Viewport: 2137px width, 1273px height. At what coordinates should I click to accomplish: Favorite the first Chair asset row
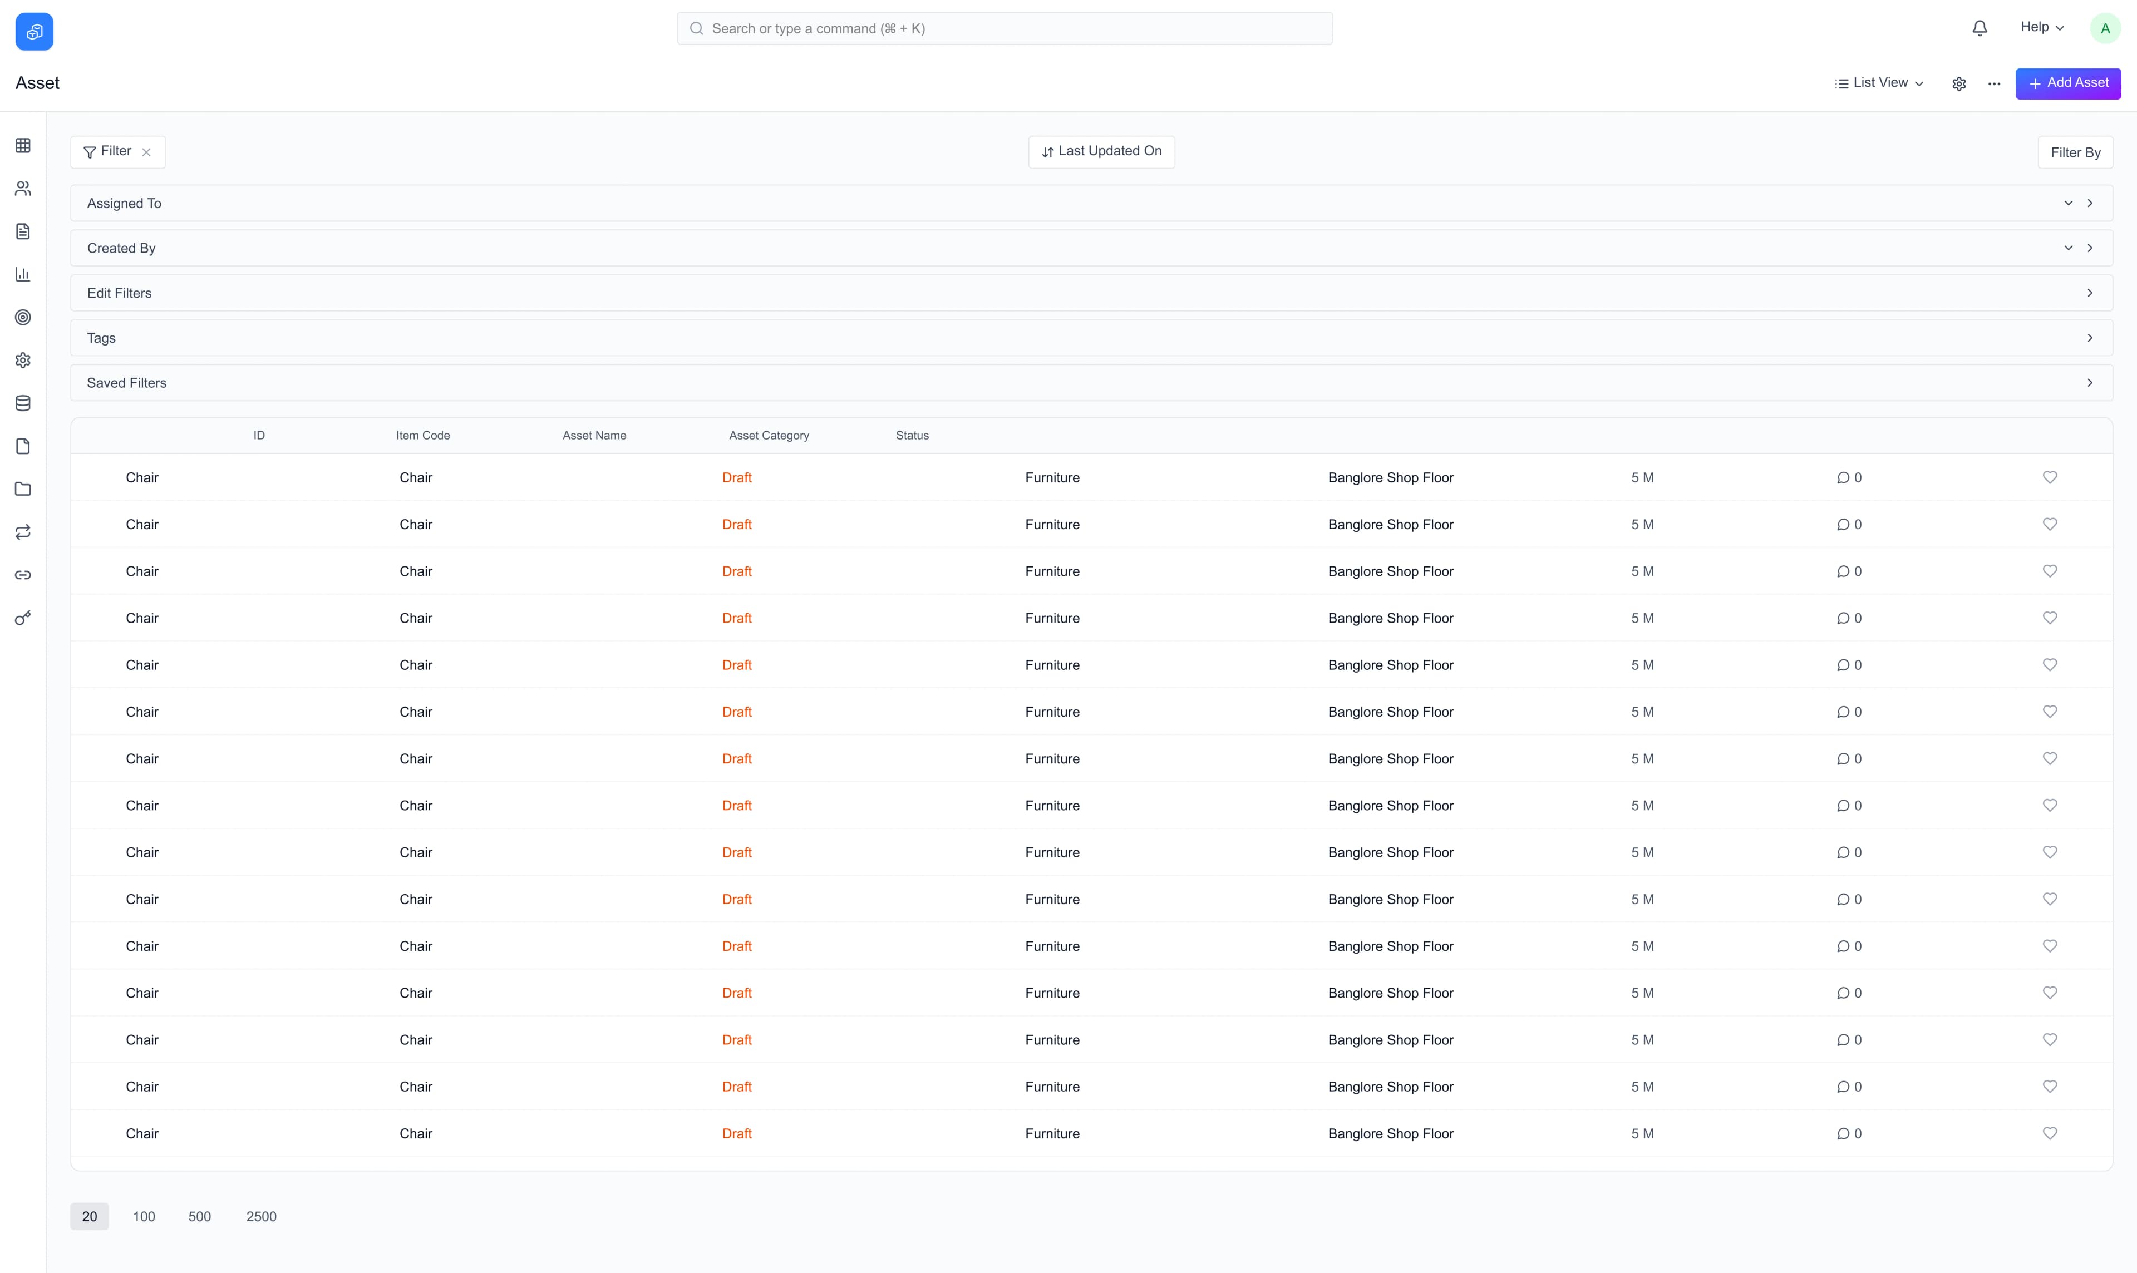pos(2050,477)
